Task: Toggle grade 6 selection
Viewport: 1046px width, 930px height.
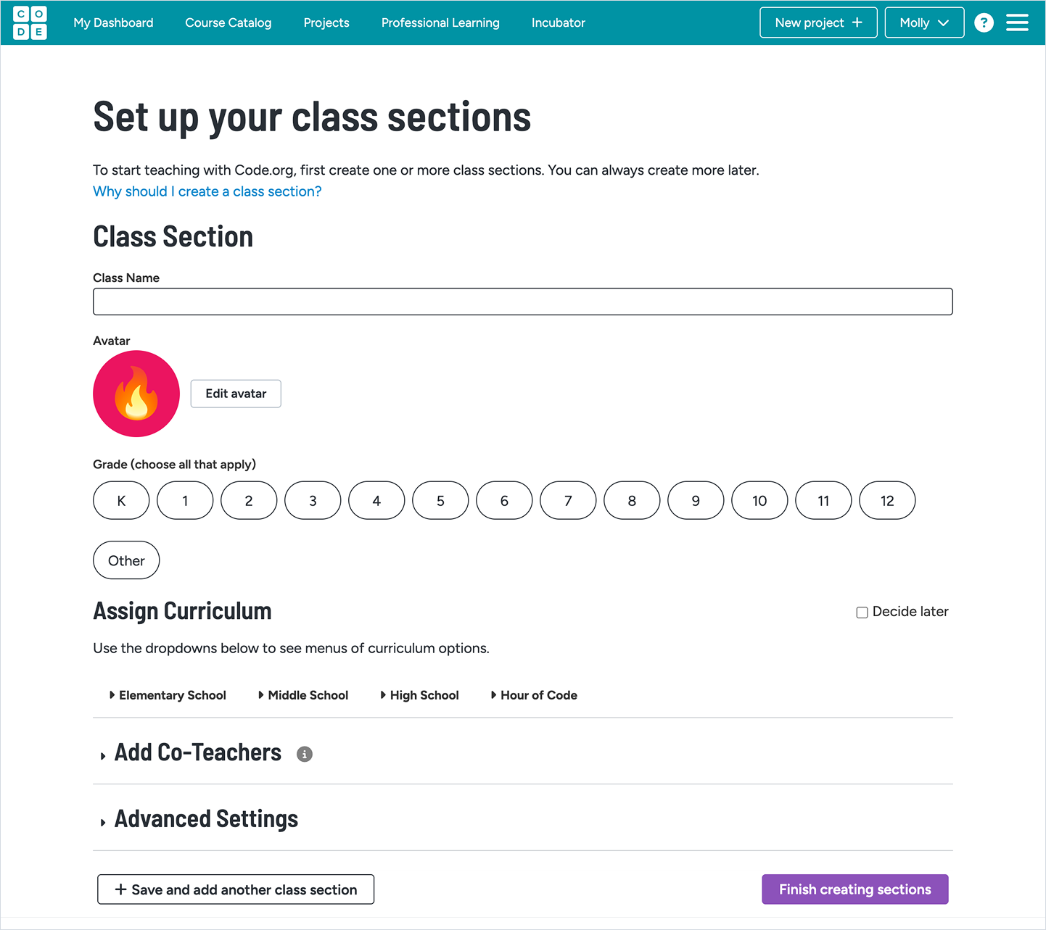Action: pyautogui.click(x=504, y=501)
